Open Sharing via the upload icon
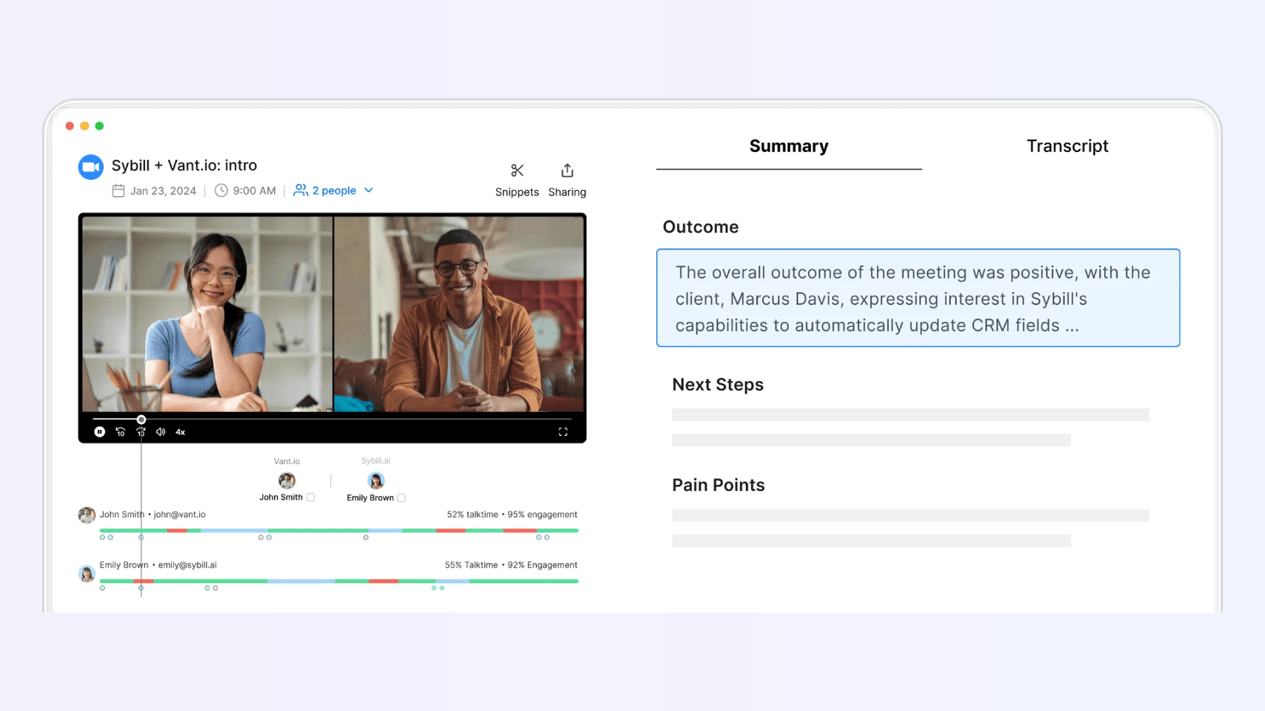The width and height of the screenshot is (1265, 711). pyautogui.click(x=567, y=171)
